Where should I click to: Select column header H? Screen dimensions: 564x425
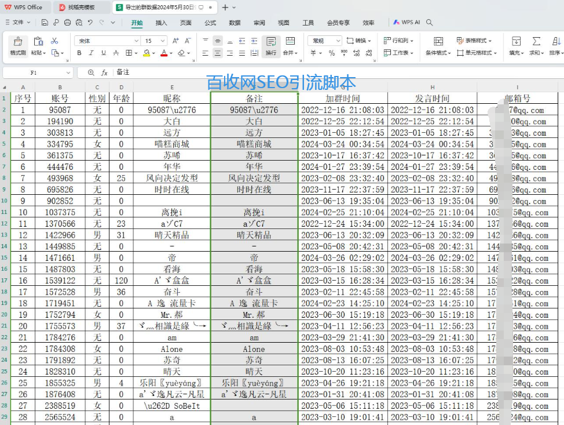point(433,87)
